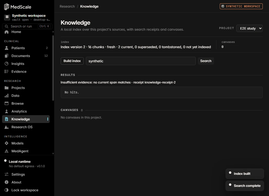Click the Models diamond icon
This screenshot has width=269, height=196.
point(7,143)
